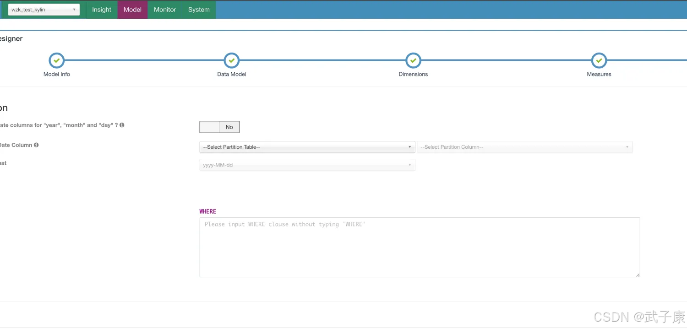Click inside the WHERE clause text area
Image resolution: width=687 pixels, height=329 pixels.
(x=420, y=247)
